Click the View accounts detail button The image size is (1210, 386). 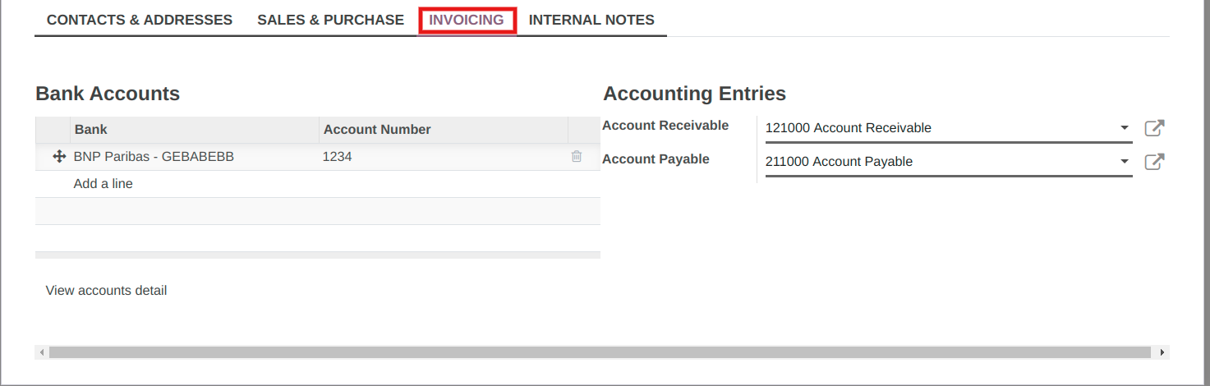coord(106,290)
